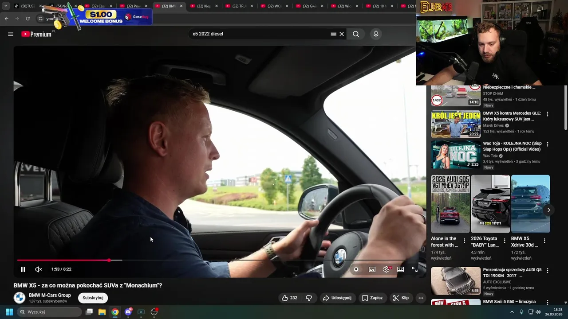568x319 pixels.
Task: Open Discord from taskbar
Action: coord(128,312)
